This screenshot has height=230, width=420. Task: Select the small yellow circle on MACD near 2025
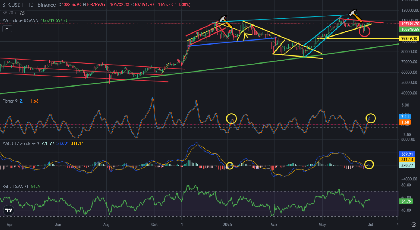(x=230, y=166)
